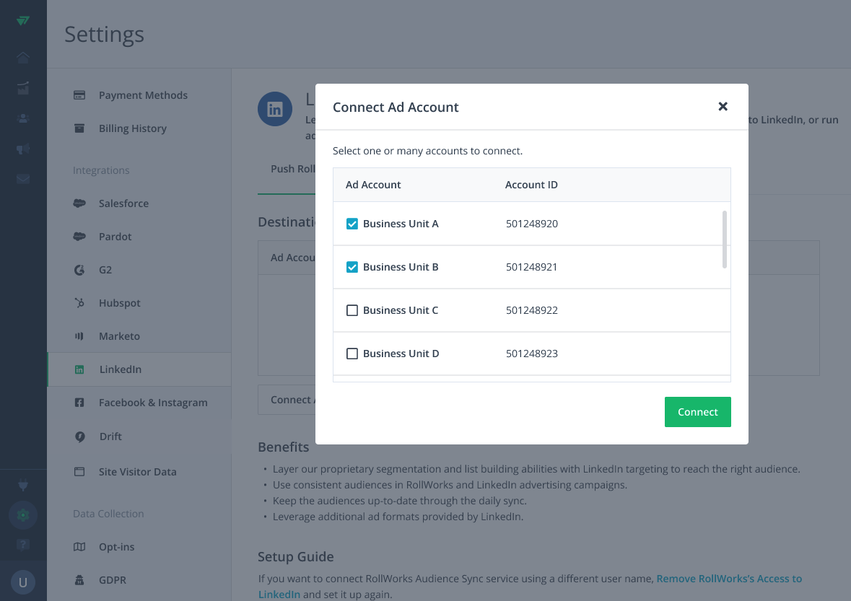This screenshot has width=851, height=601.
Task: Click the Pardot cloud icon
Action: pyautogui.click(x=79, y=237)
